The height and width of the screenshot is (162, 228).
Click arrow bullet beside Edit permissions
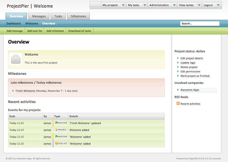178,71
